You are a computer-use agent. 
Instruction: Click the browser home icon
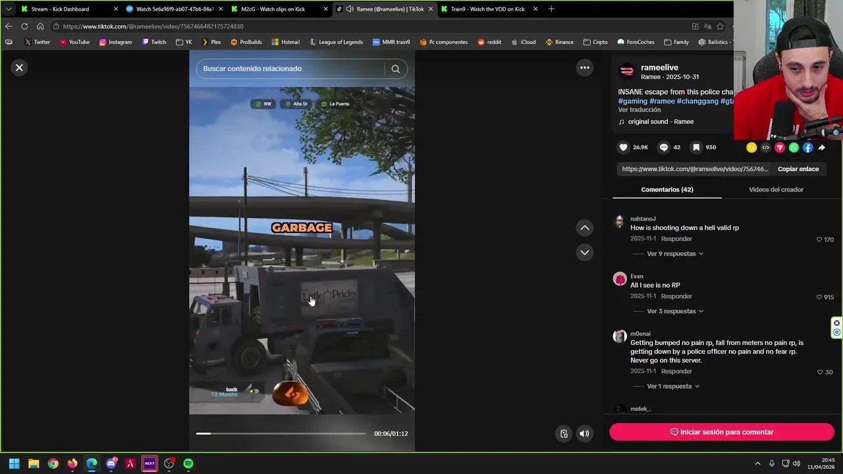click(x=40, y=26)
